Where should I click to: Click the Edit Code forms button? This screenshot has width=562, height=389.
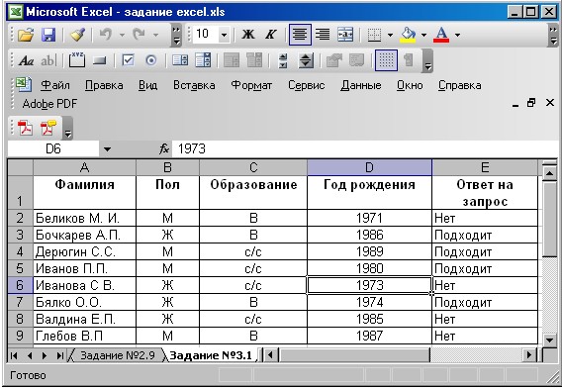coord(357,60)
